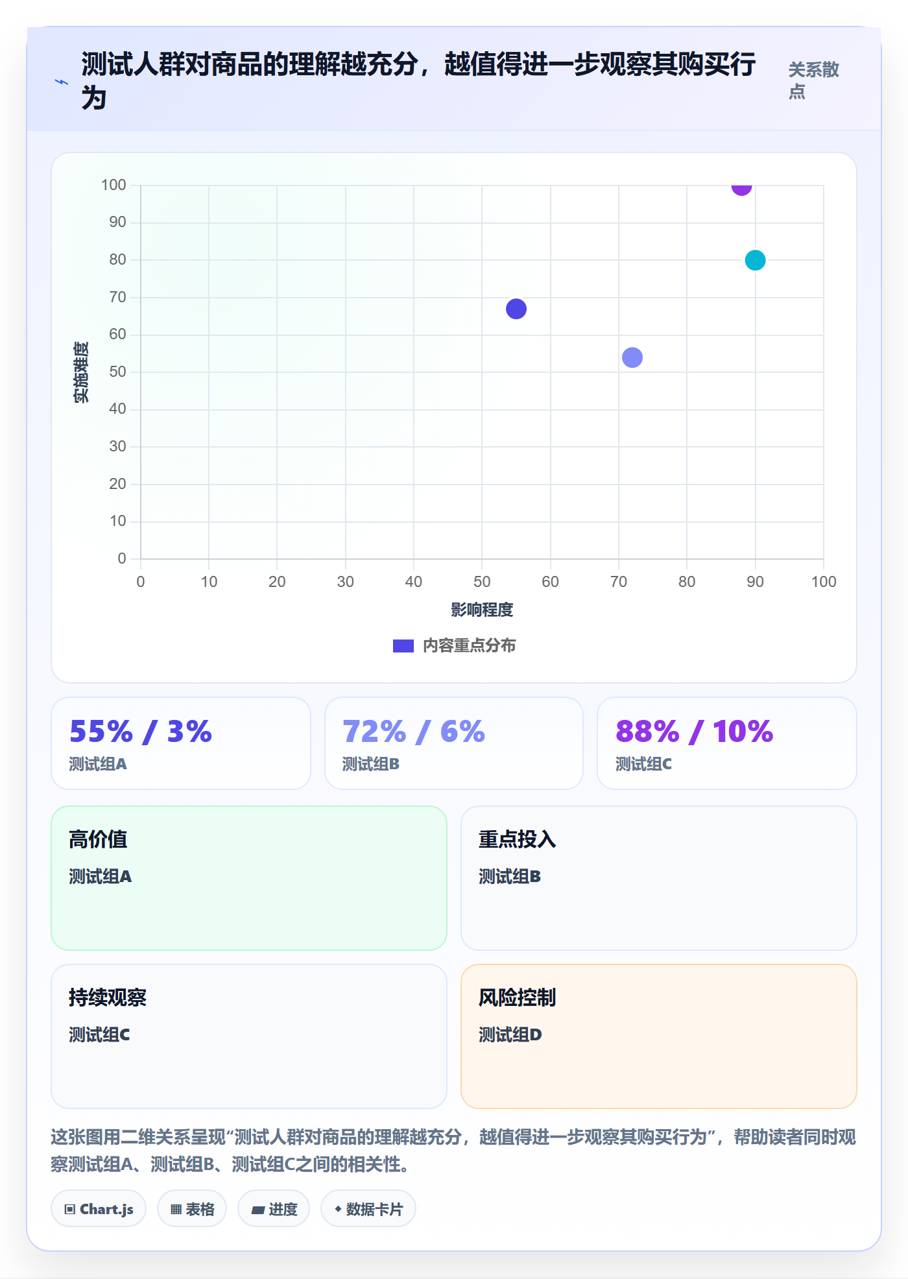This screenshot has width=908, height=1279.
Task: Click the cyan scatter data point
Action: (x=755, y=260)
